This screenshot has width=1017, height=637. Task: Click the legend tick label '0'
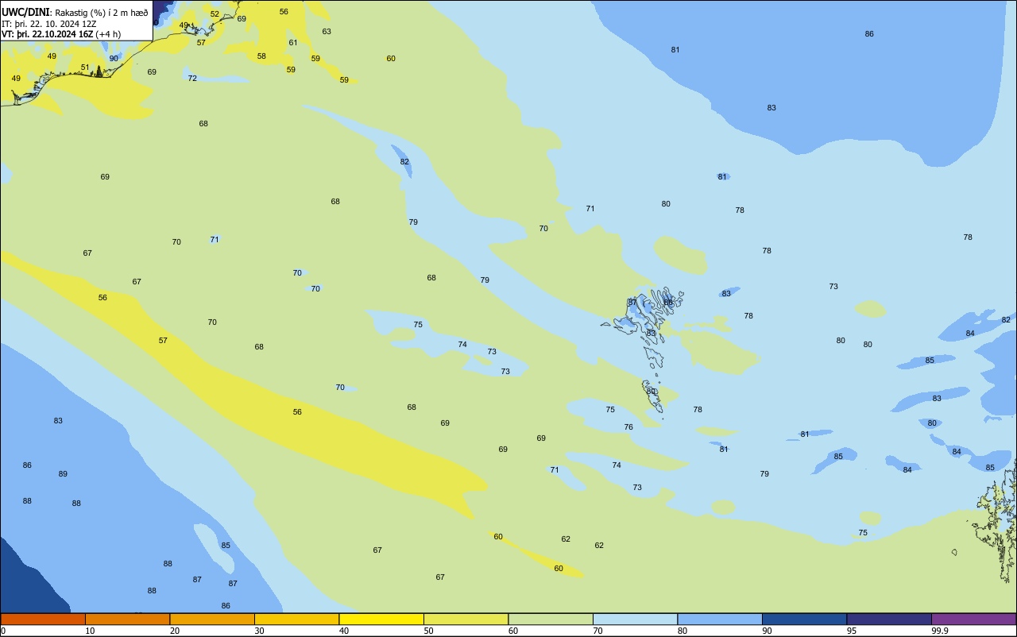click(3, 631)
